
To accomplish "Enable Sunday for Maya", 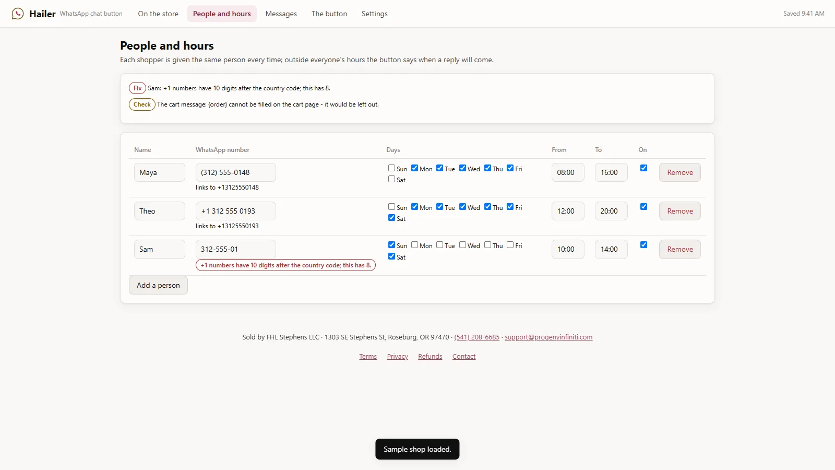I will 391,168.
